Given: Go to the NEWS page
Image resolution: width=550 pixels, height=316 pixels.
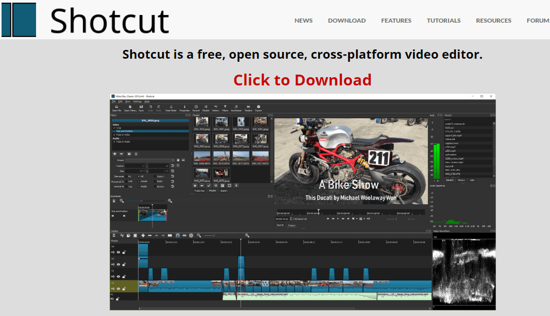Looking at the screenshot, I should [303, 21].
